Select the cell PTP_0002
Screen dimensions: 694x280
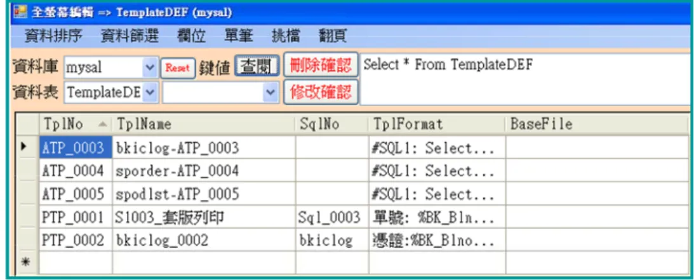click(x=76, y=240)
